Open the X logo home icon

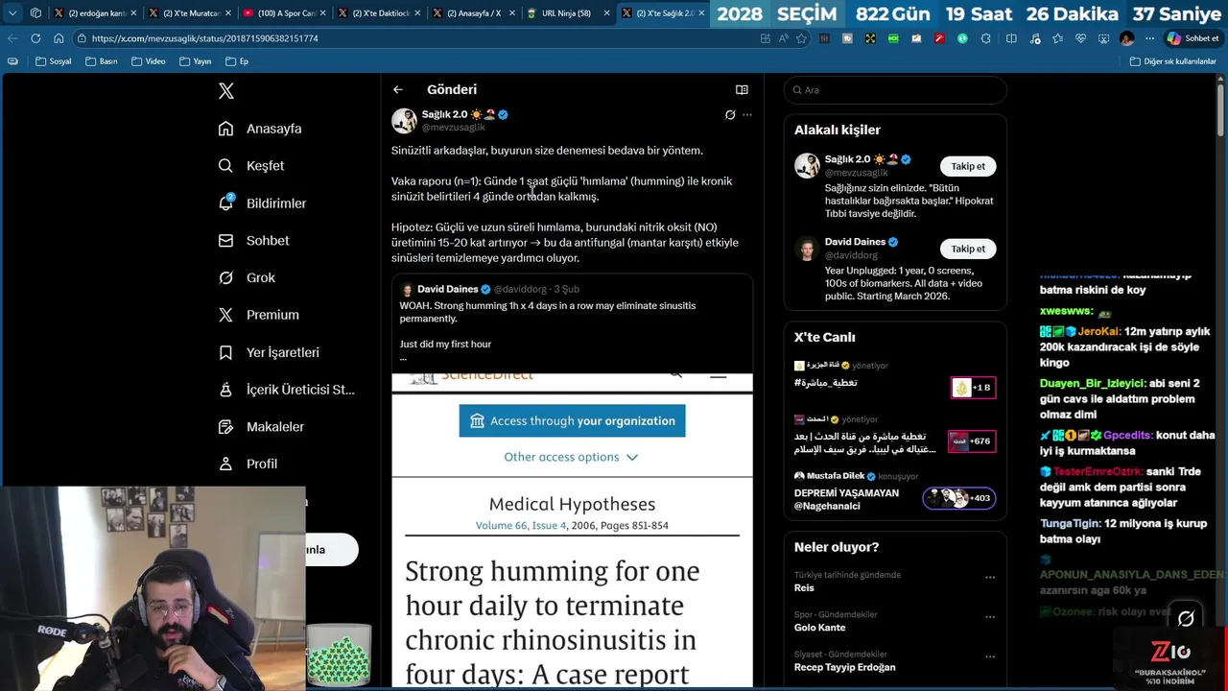226,91
